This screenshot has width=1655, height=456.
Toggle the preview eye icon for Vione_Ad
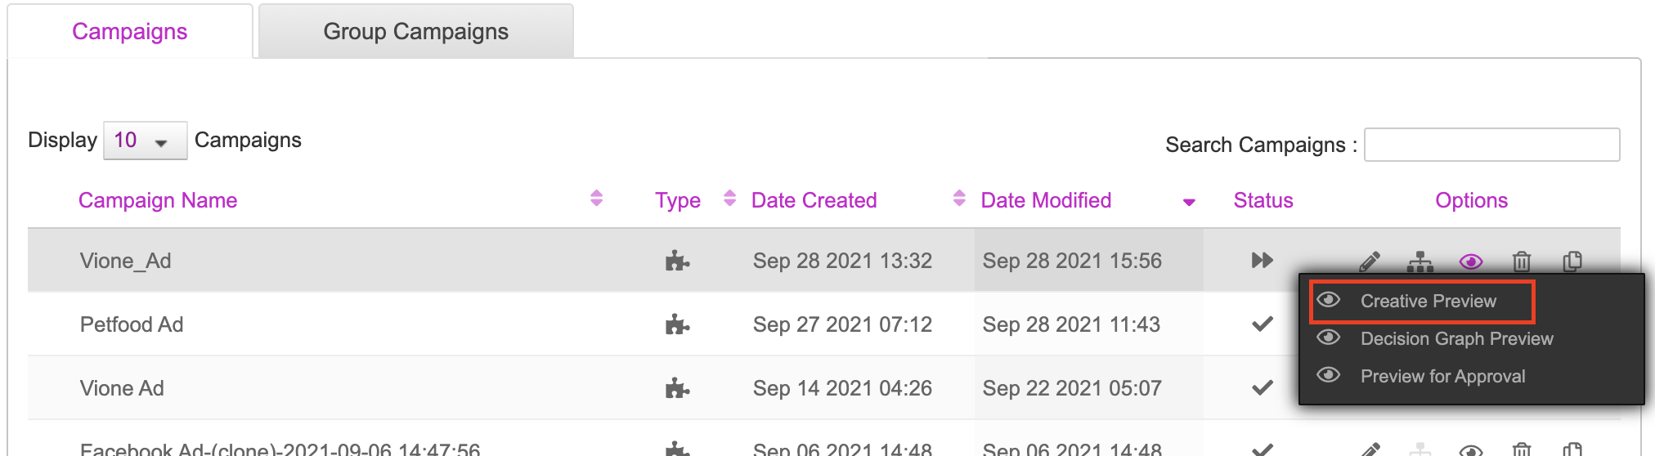[x=1471, y=262]
